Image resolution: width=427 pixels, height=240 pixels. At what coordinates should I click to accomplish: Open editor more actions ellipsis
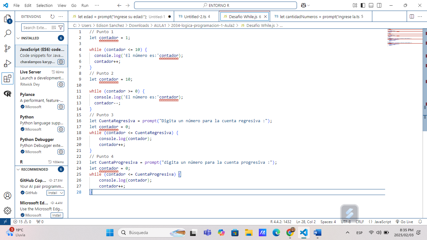click(x=420, y=17)
